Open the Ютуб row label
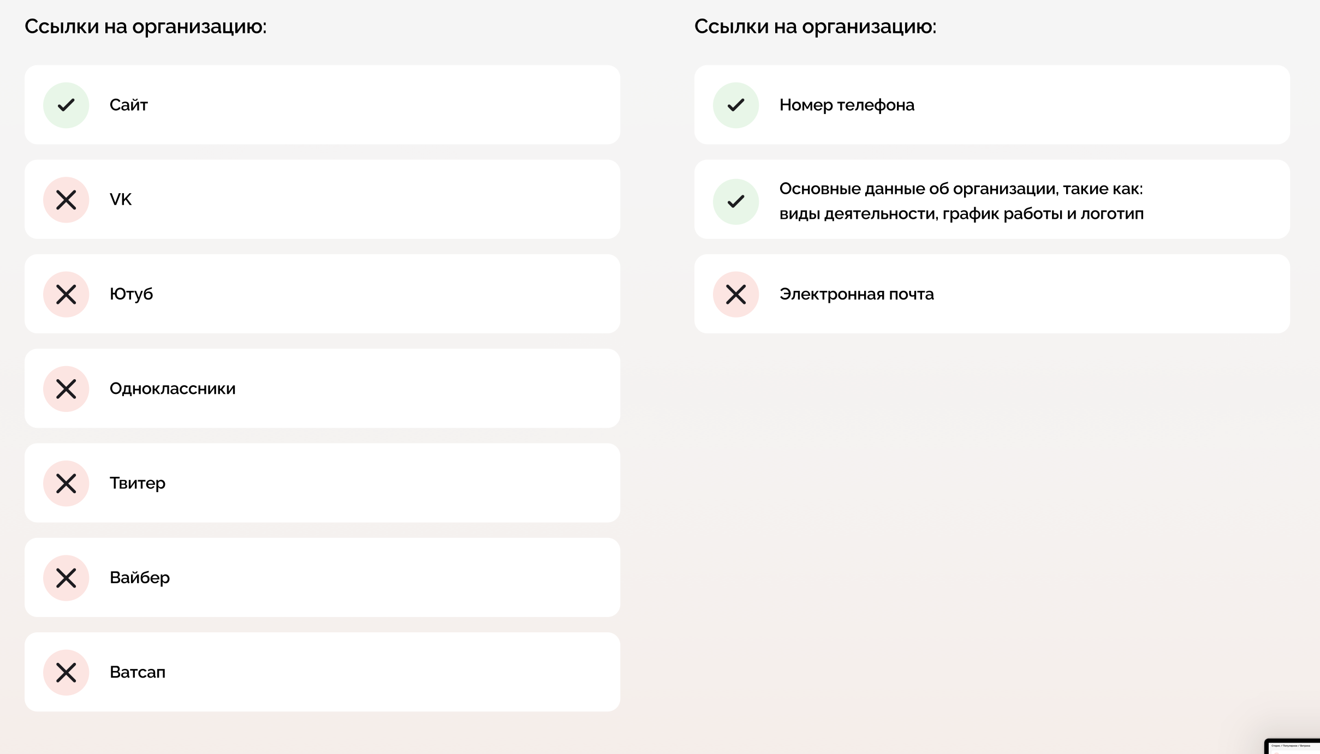Viewport: 1320px width, 754px height. [x=131, y=294]
